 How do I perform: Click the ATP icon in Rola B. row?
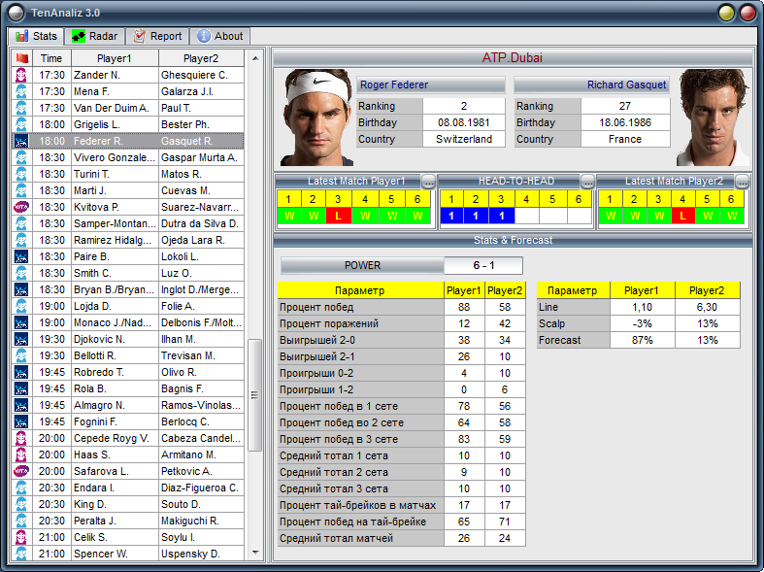pos(21,388)
